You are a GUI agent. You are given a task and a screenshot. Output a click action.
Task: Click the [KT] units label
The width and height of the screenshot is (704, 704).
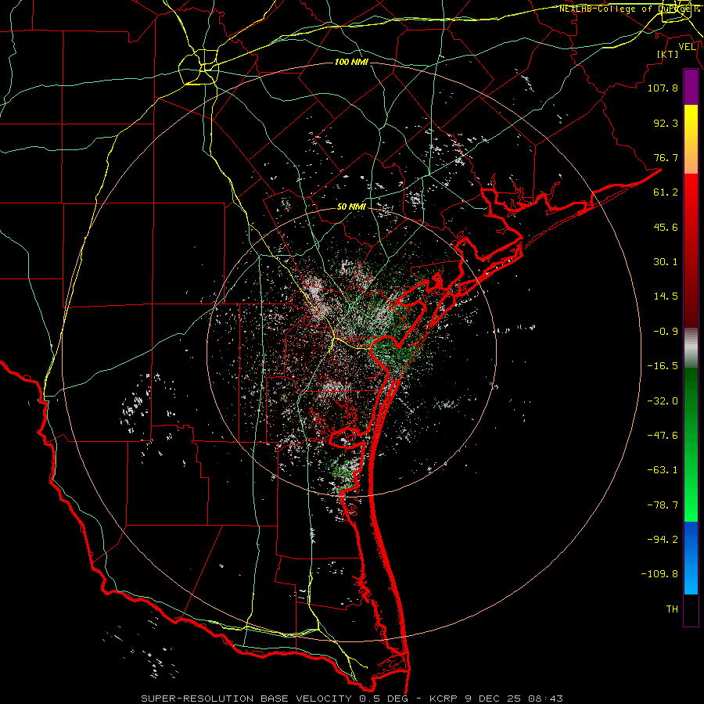click(668, 54)
